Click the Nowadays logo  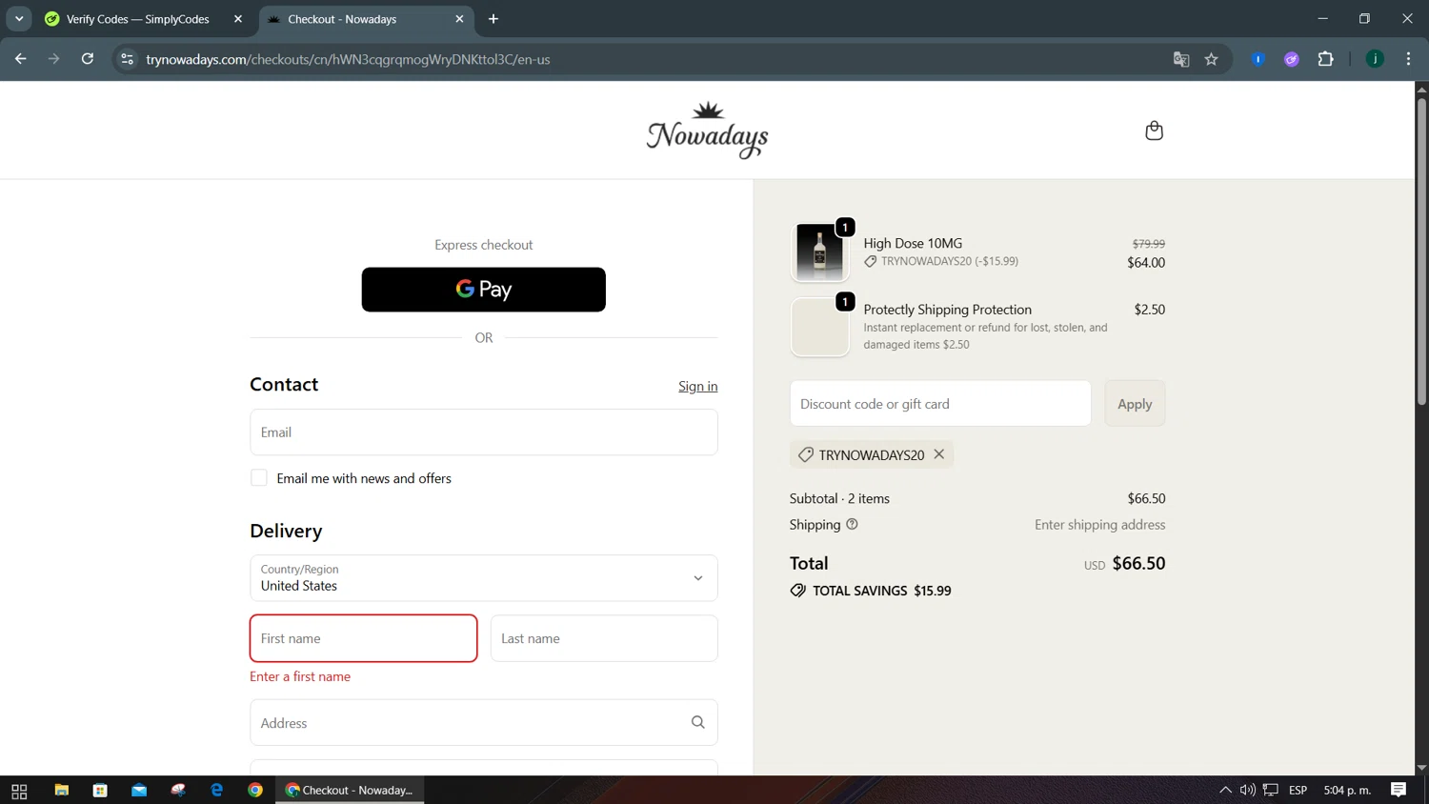pos(707,131)
